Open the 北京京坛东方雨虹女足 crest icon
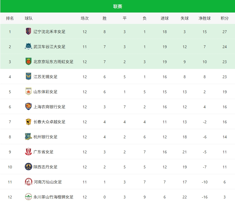Image resolution: width=235 pixels, height=204 pixels. (x=29, y=62)
